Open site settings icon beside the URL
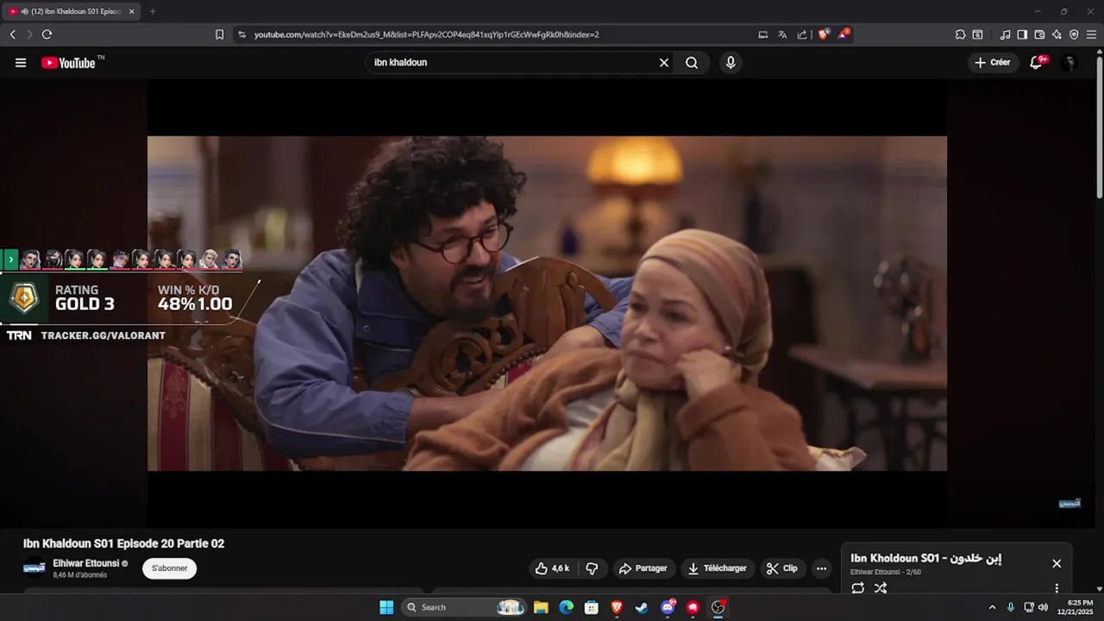1104x621 pixels. click(x=241, y=34)
